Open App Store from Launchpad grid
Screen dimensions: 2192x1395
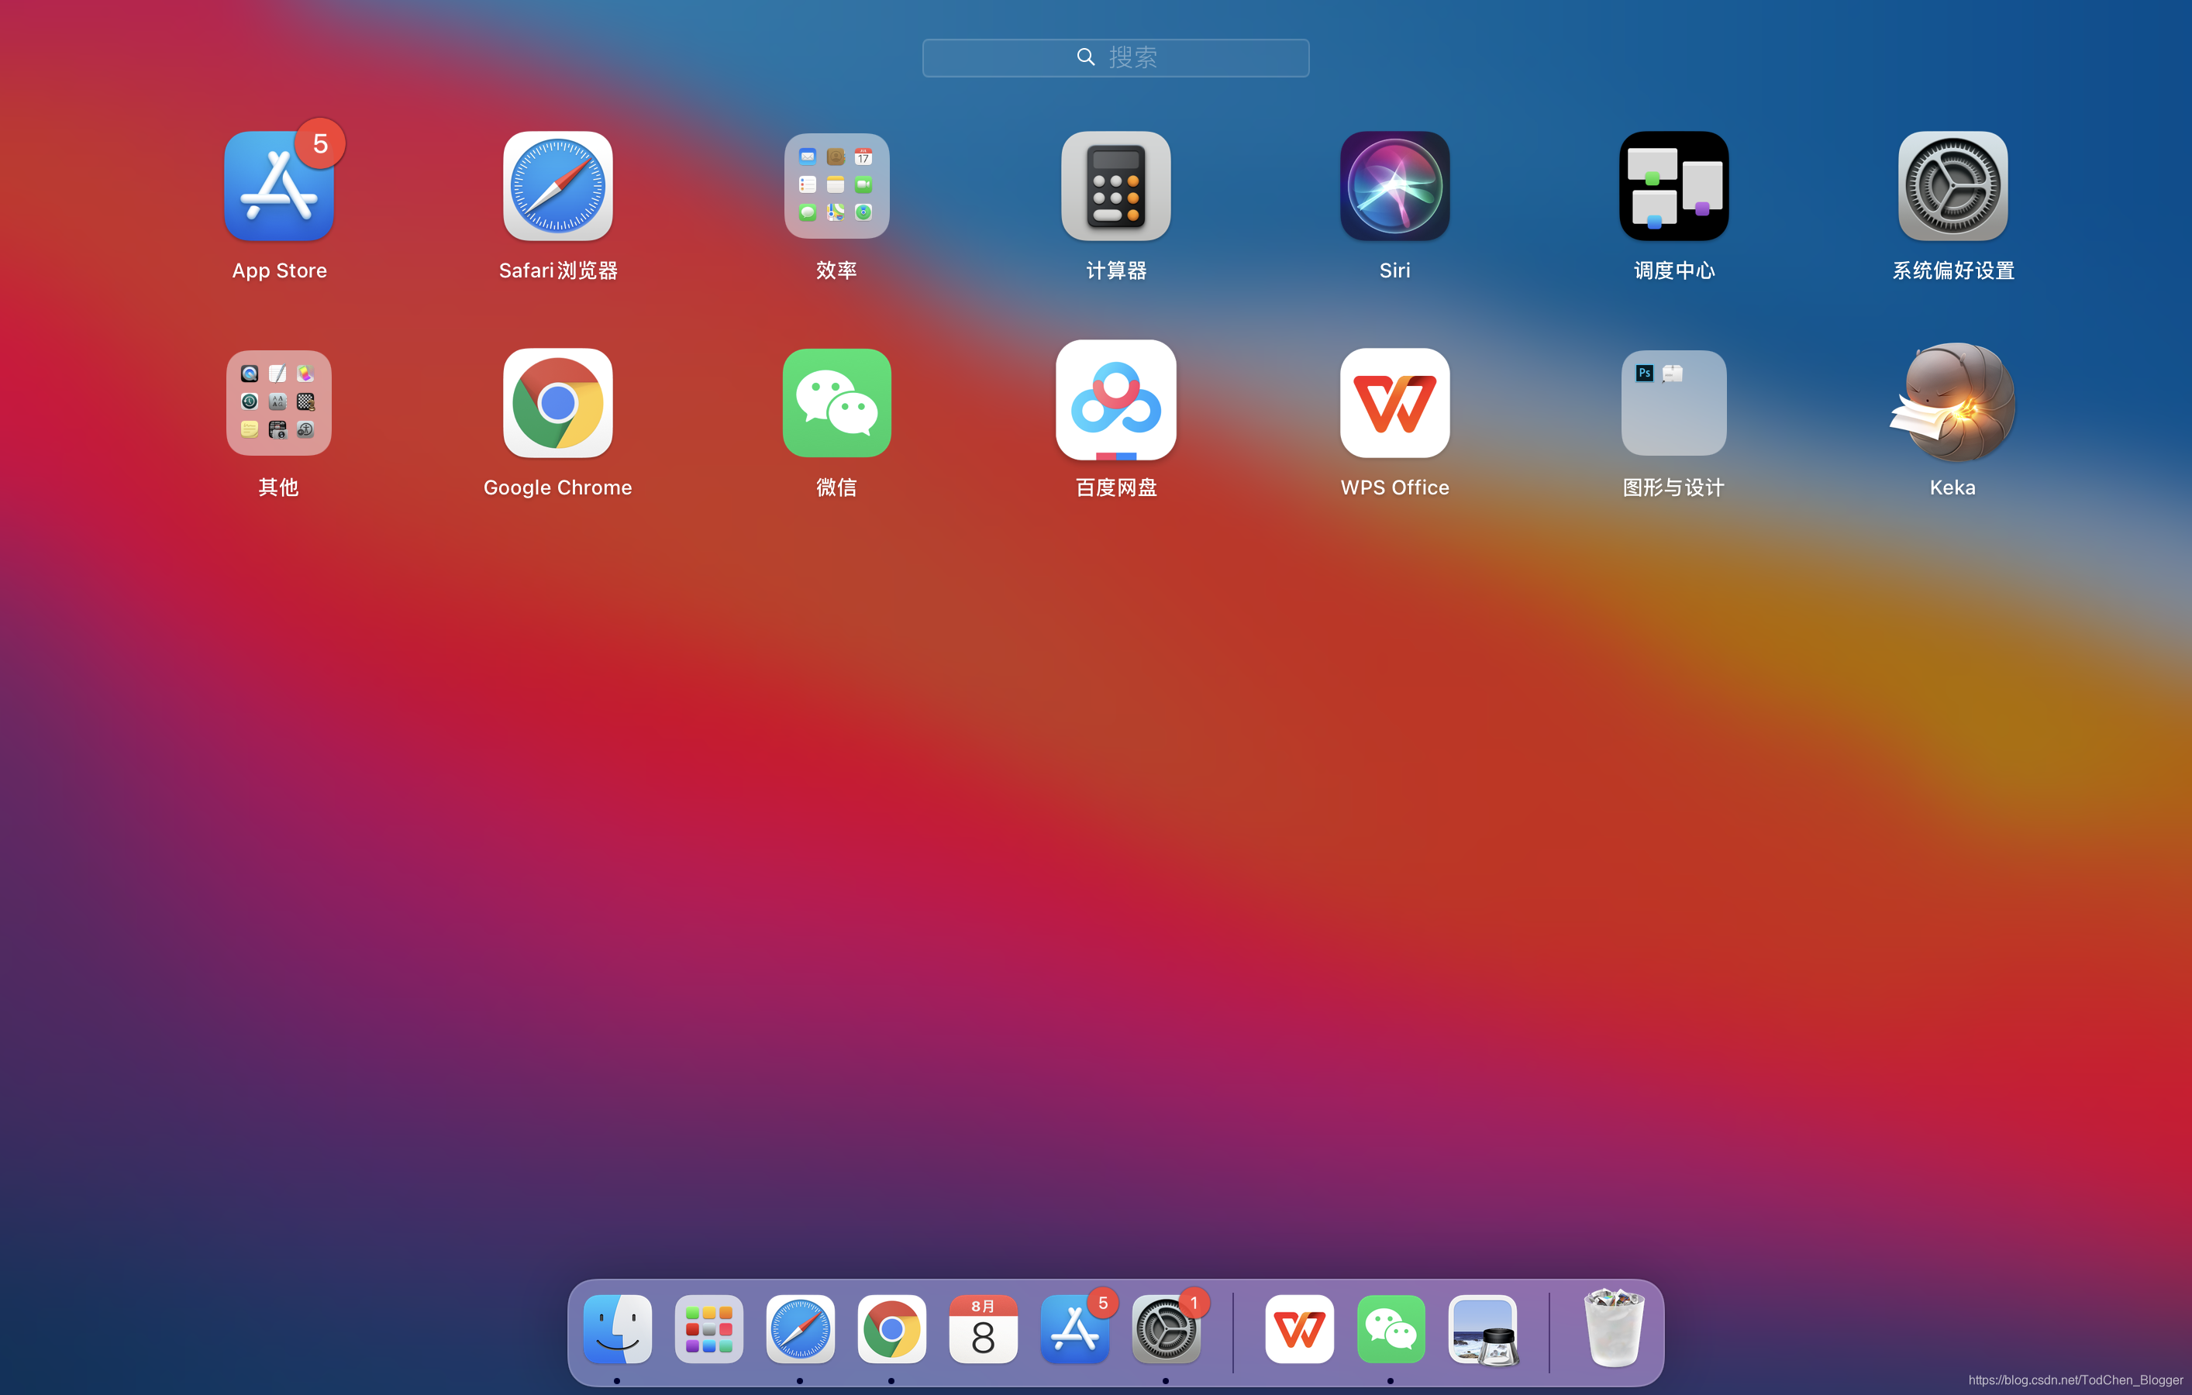pyautogui.click(x=278, y=188)
